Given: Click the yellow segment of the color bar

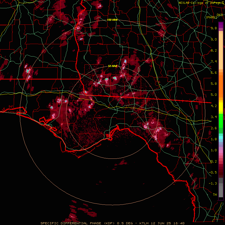Looking at the screenshot, I should (x=221, y=107).
